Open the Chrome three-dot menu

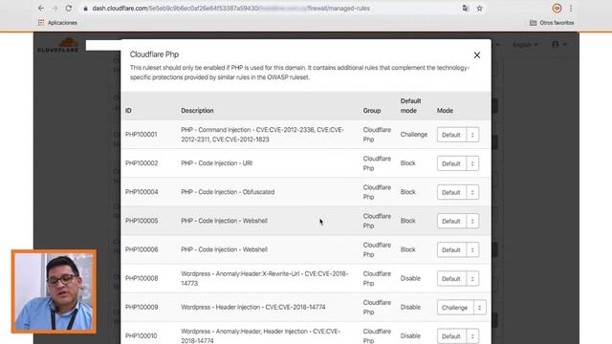(571, 9)
